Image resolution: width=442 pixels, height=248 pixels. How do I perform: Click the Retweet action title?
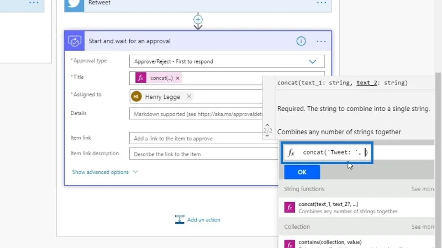[99, 3]
